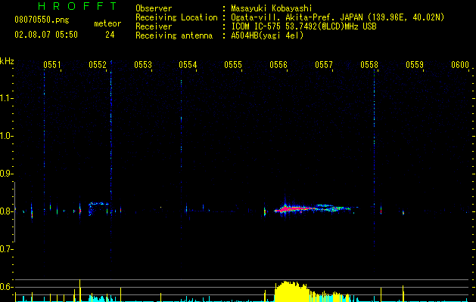Click the Receiving antenna A504HB text
Image resolution: width=476 pixels, height=302 pixels.
[x=219, y=35]
